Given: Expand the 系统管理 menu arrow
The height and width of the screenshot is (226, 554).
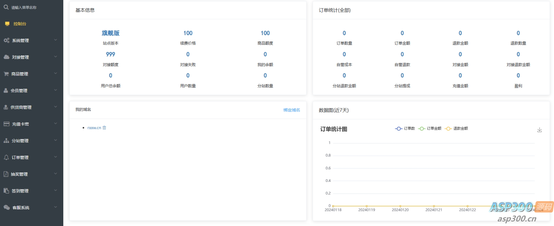Looking at the screenshot, I should pyautogui.click(x=55, y=40).
